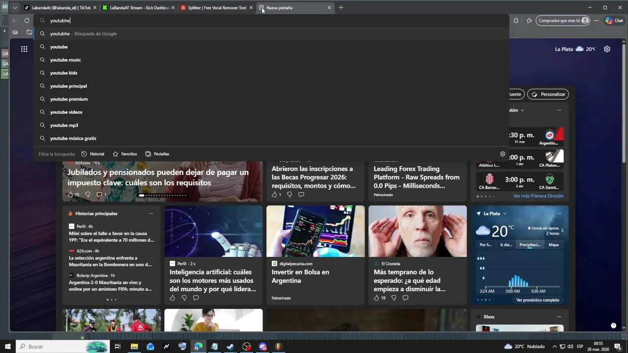Filter search by Favoritos

(x=125, y=154)
